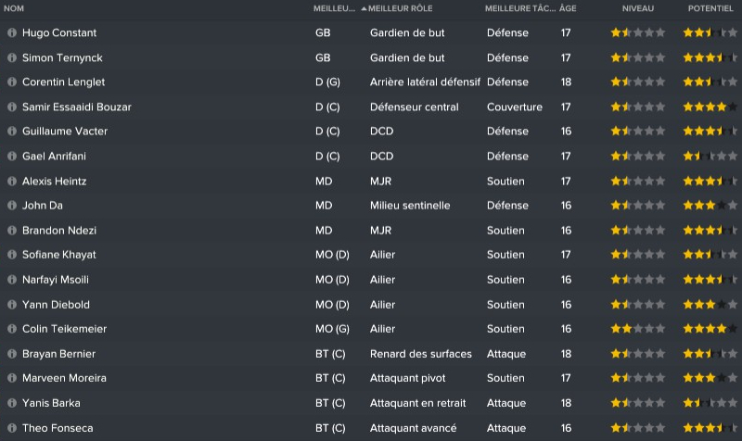Click info icon beside Hugo Constant
The height and width of the screenshot is (441, 742).
(12, 32)
